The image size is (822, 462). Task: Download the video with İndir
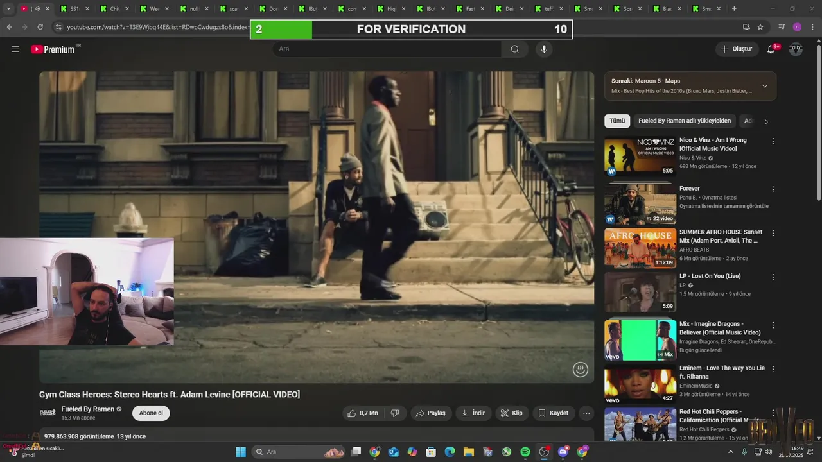tap(473, 413)
